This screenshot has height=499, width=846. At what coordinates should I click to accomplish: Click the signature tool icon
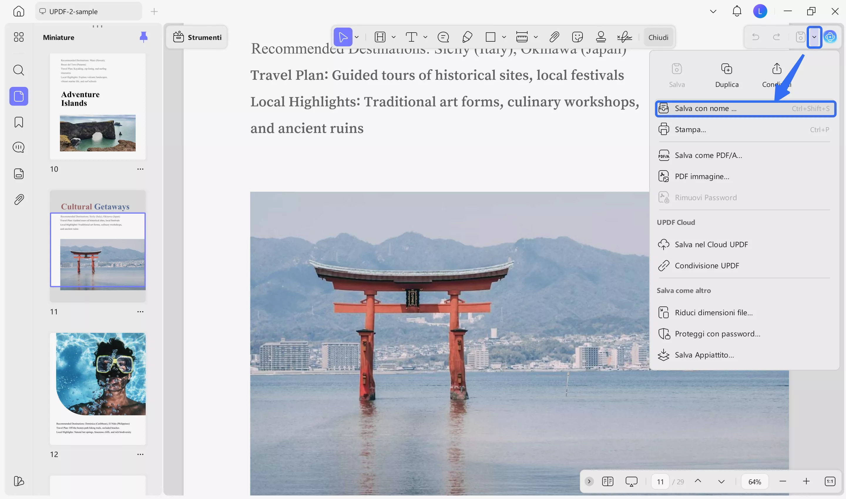tap(624, 37)
